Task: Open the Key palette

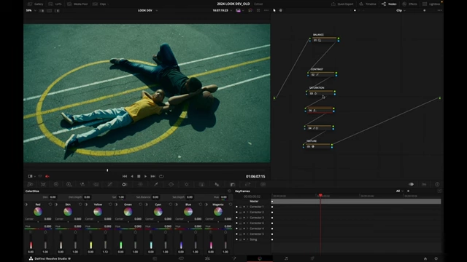Action: 232,184
